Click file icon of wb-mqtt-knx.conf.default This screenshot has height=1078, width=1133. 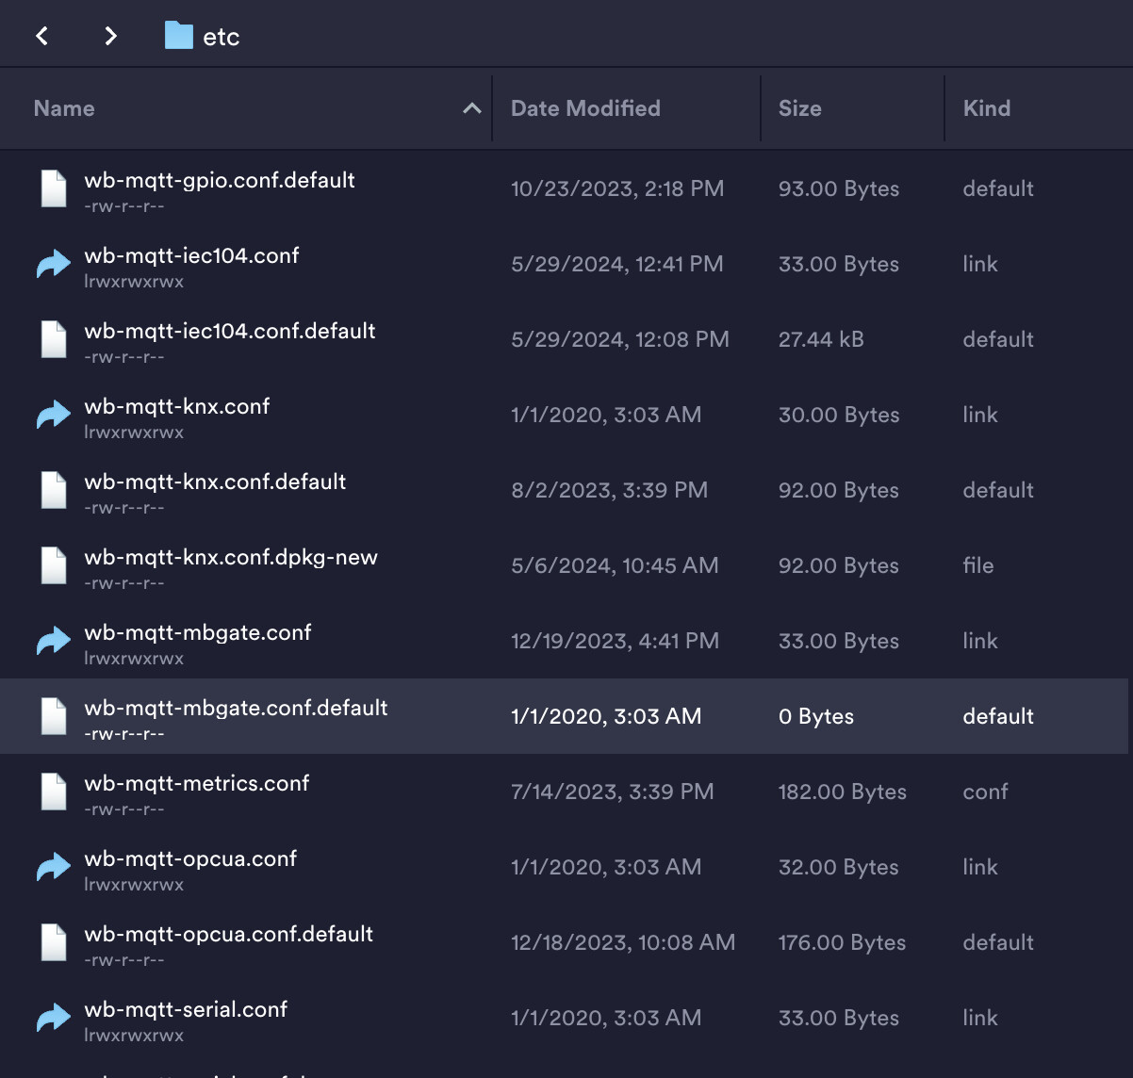pos(54,490)
